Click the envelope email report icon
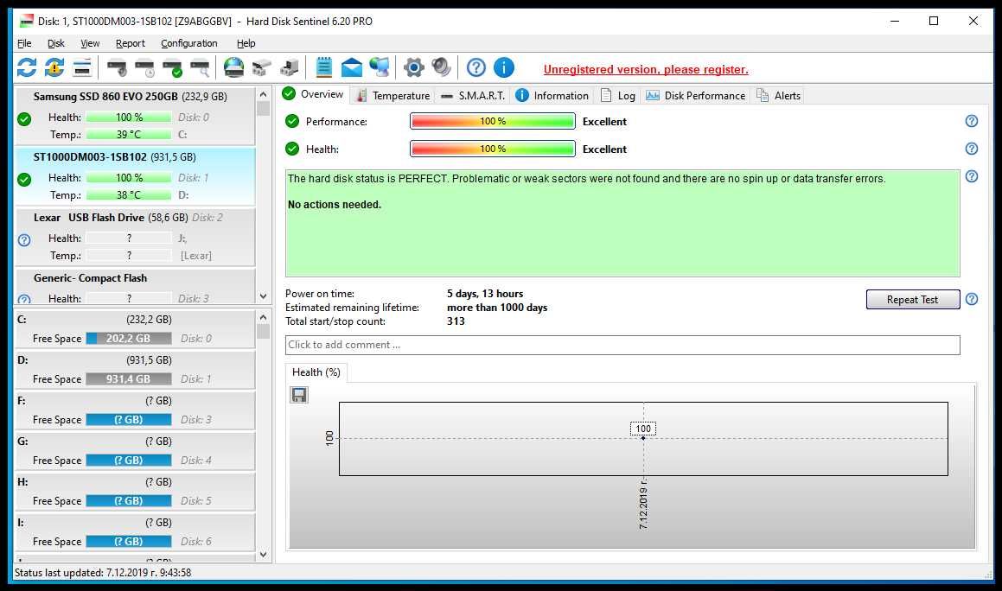This screenshot has height=591, width=1002. coord(352,67)
